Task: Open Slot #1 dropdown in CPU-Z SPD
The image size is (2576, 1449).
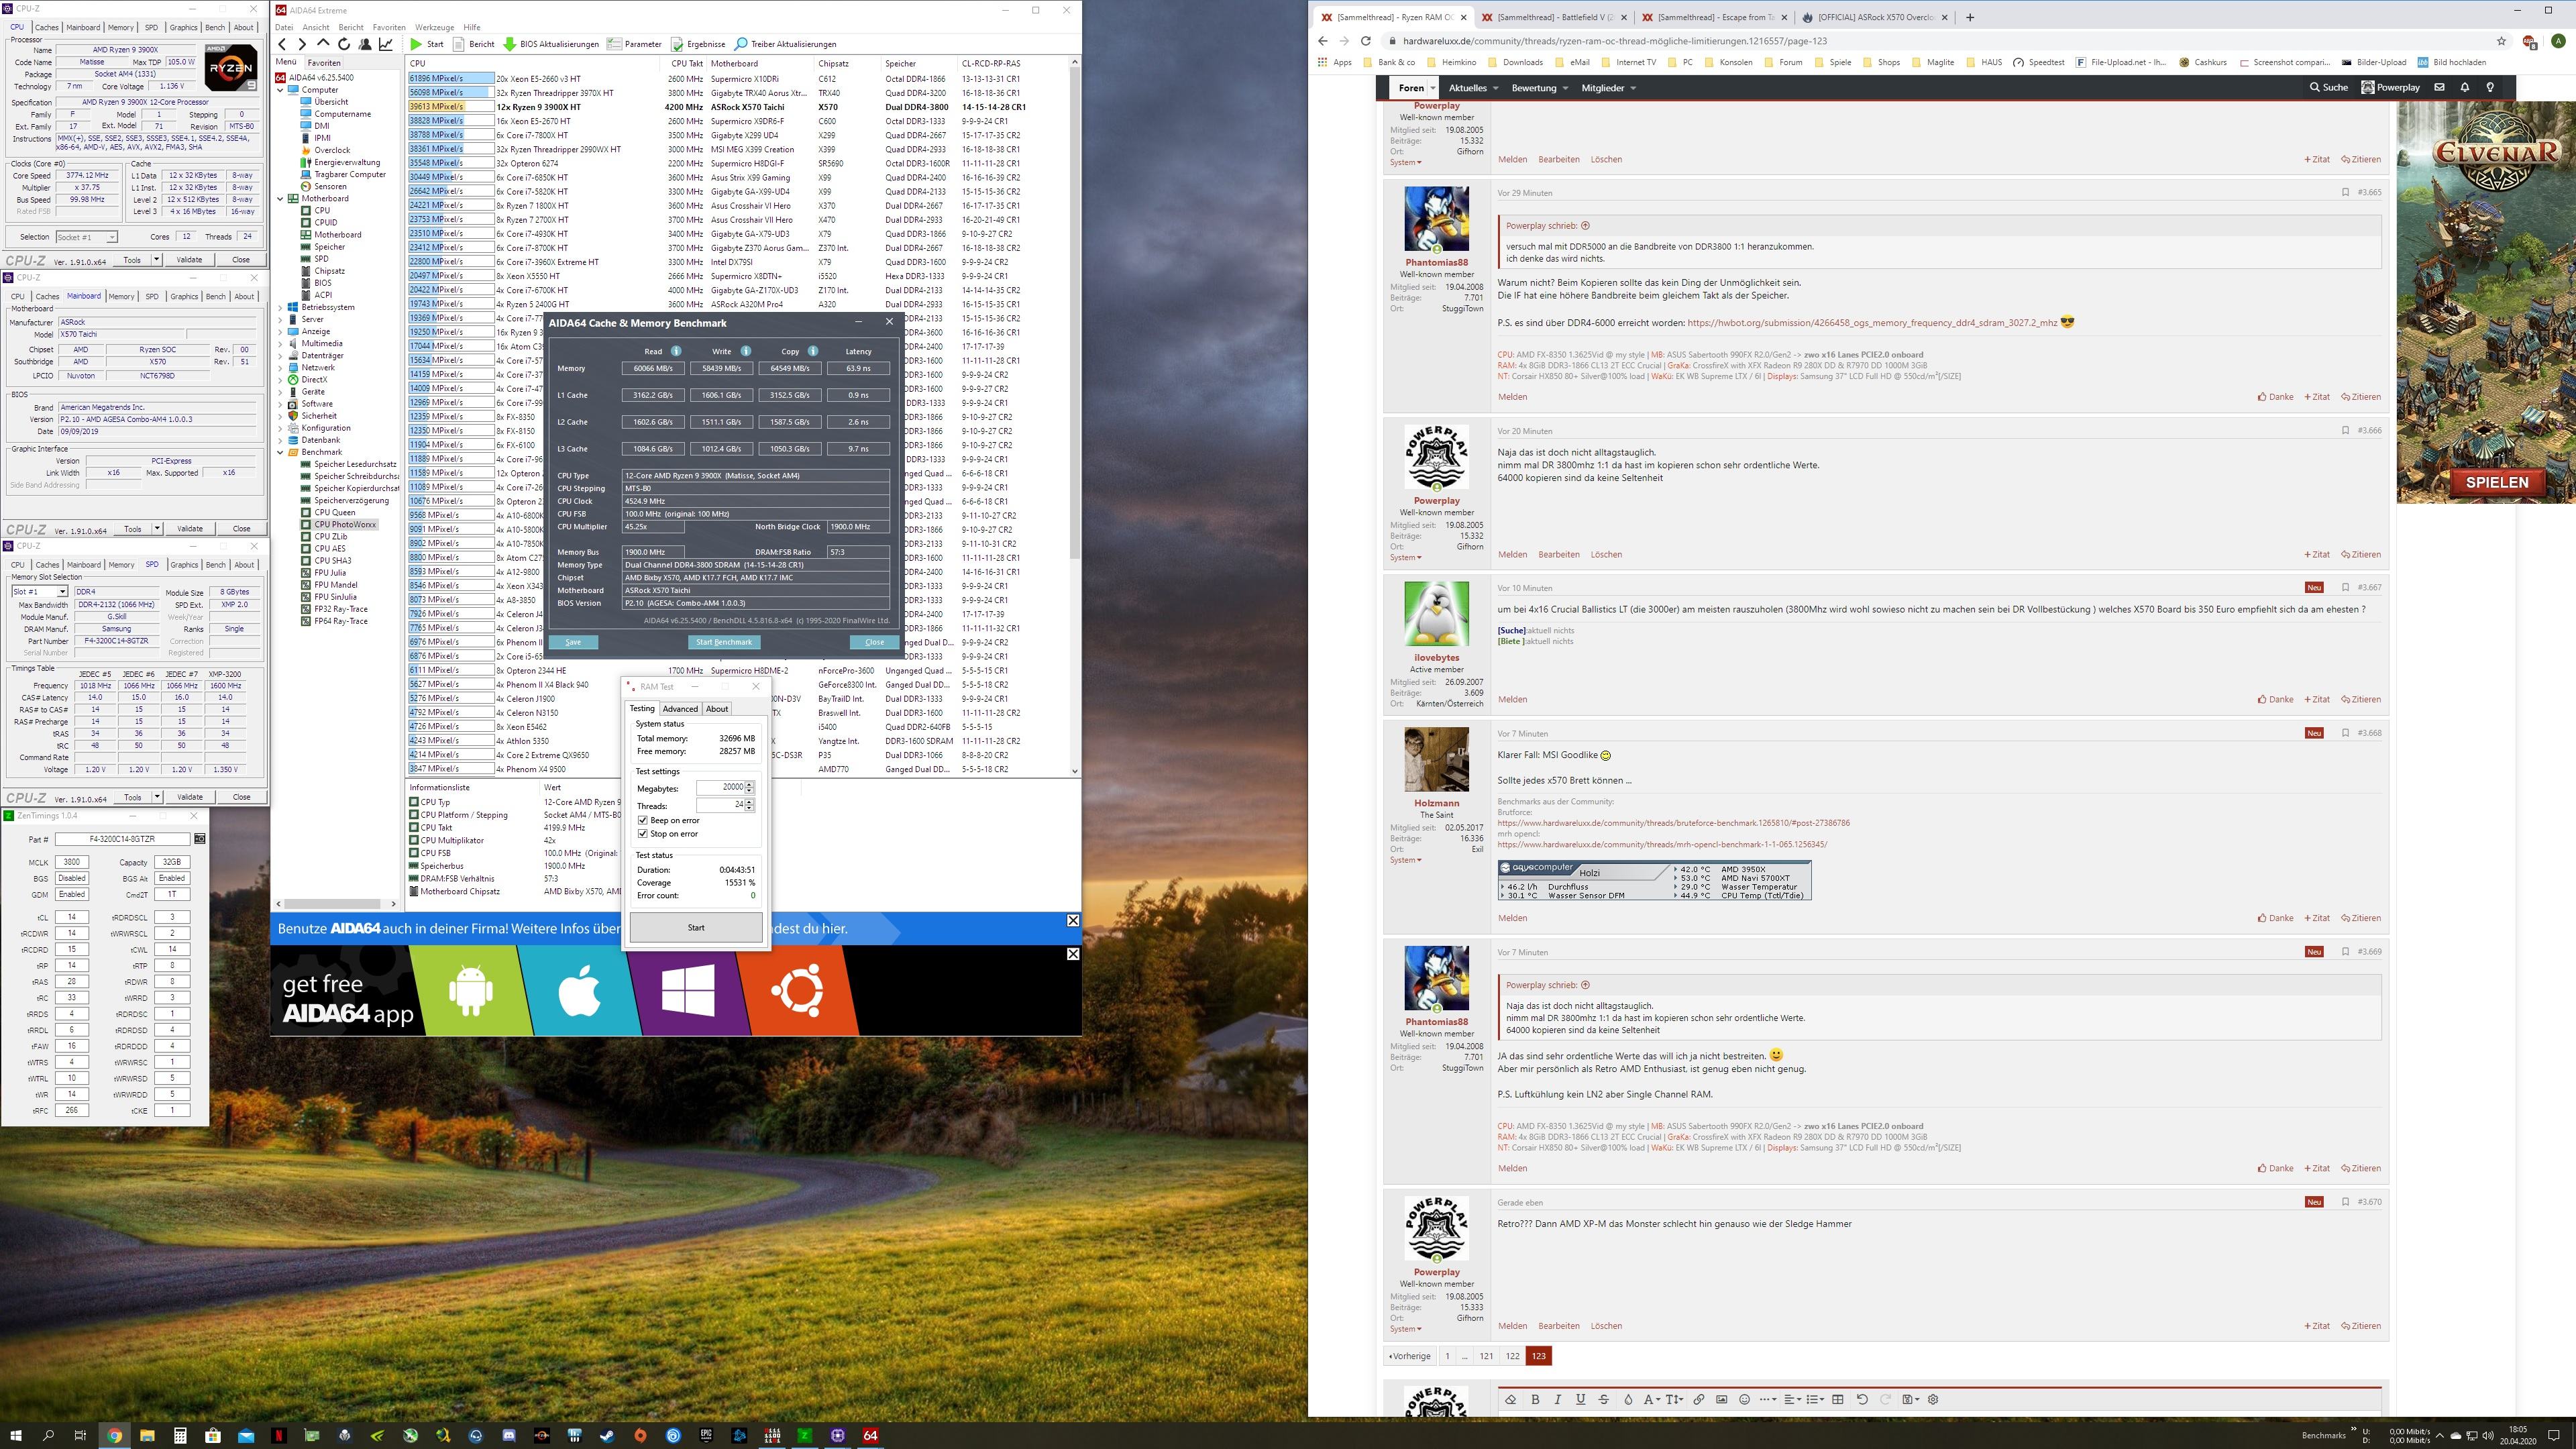Action: point(62,592)
